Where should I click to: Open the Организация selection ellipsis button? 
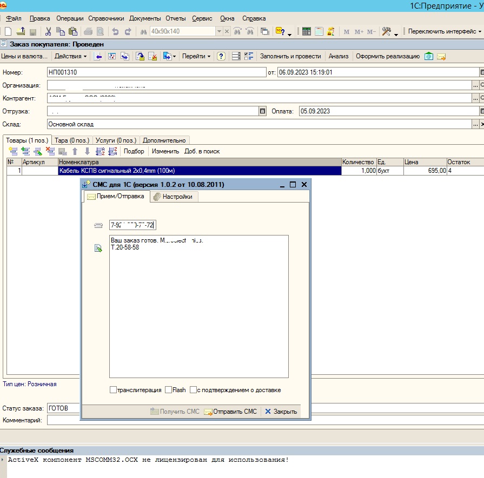[x=475, y=85]
